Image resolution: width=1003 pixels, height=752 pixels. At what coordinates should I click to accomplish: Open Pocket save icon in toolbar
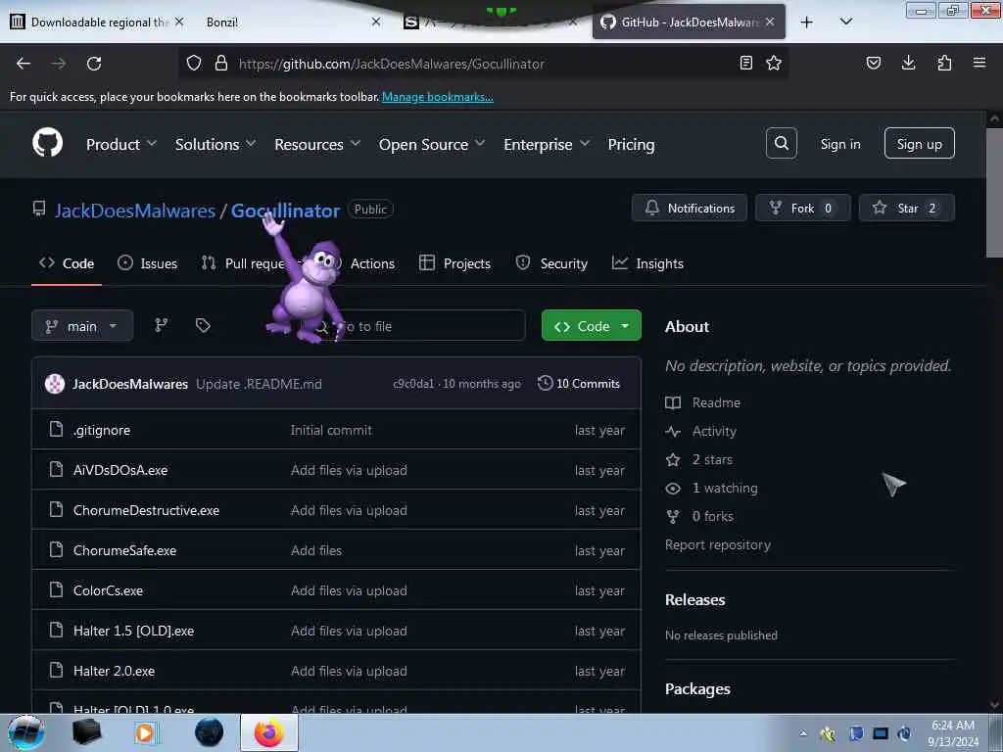[873, 63]
